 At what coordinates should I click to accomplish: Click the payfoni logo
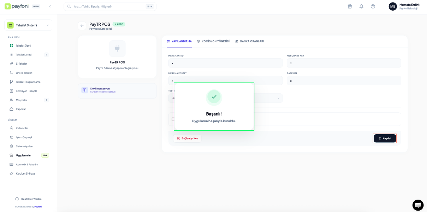pyautogui.click(x=17, y=6)
